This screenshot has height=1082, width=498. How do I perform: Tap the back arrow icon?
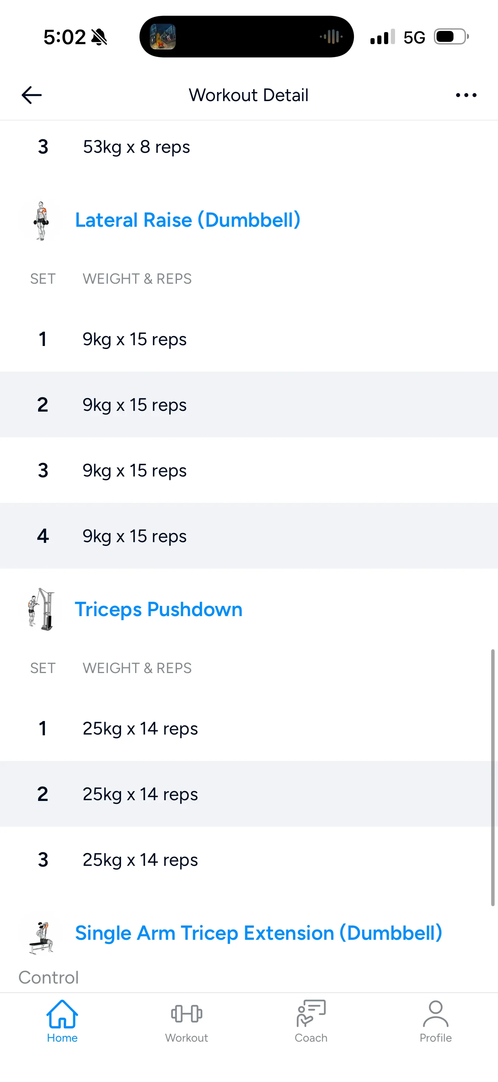tap(31, 95)
